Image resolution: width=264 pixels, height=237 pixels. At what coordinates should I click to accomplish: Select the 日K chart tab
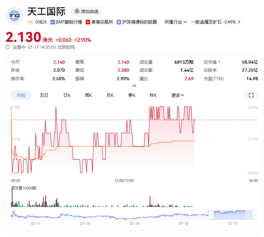67,95
